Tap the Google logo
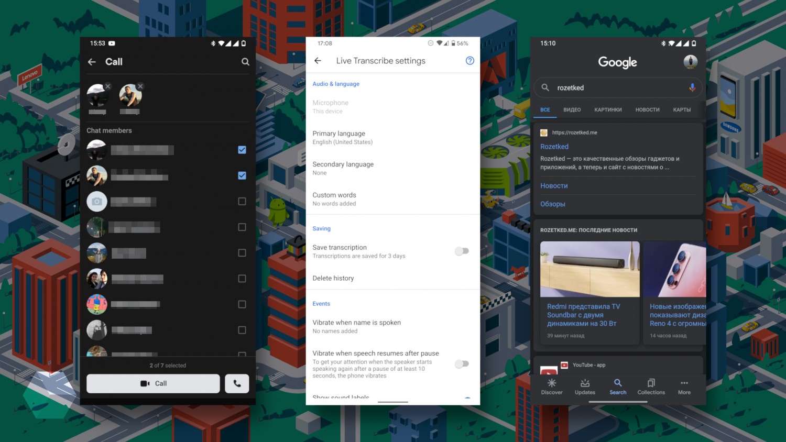786x442 pixels. 618,62
